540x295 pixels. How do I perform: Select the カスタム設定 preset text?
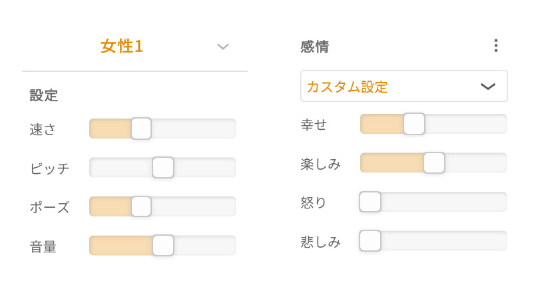(348, 87)
